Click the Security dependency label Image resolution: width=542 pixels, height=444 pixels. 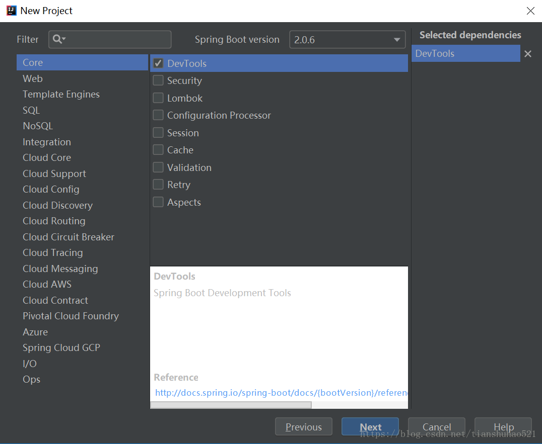[184, 81]
